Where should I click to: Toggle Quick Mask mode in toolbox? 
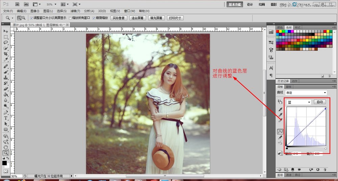tap(6, 171)
